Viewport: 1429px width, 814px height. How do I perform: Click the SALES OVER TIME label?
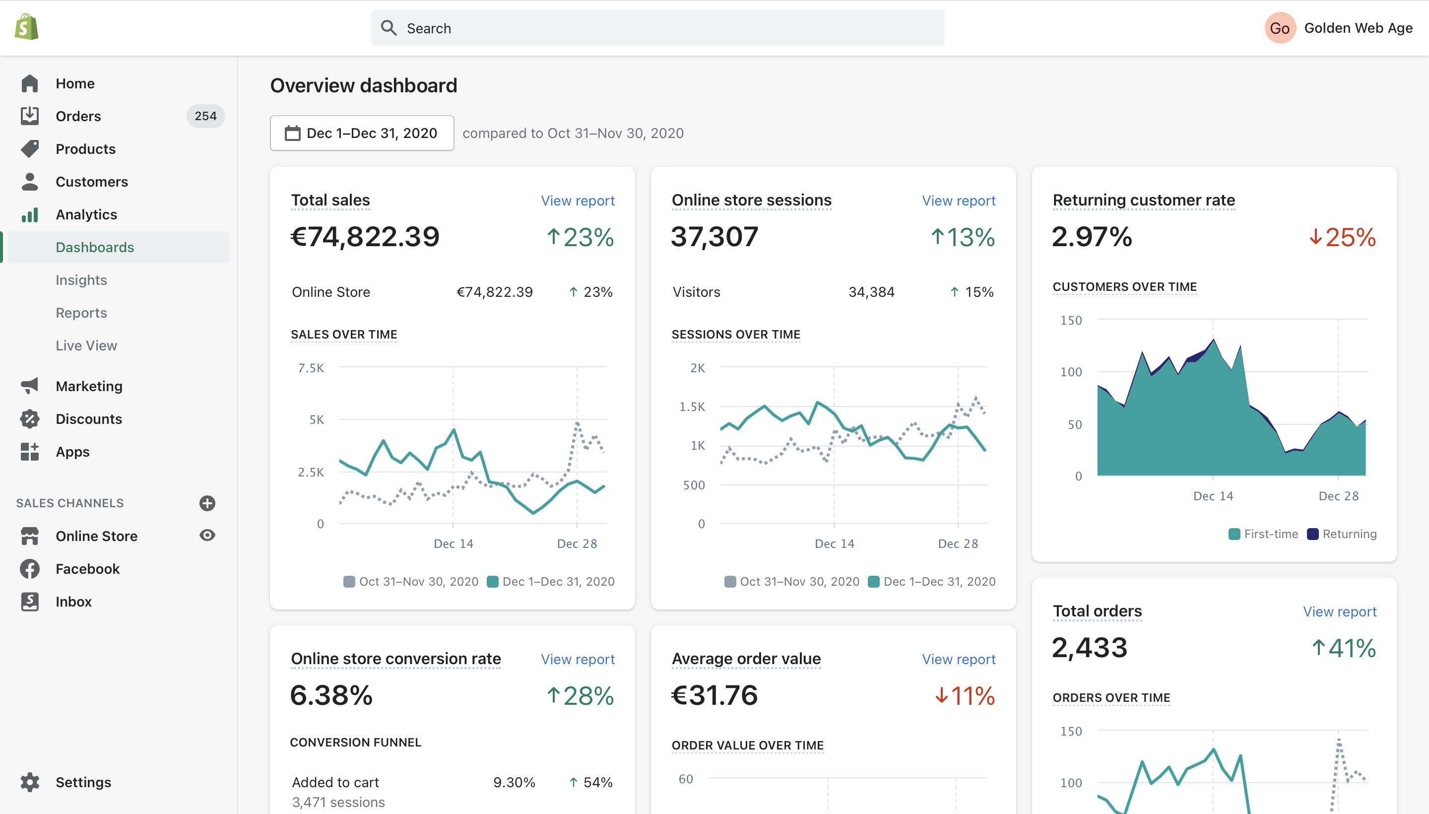point(344,335)
